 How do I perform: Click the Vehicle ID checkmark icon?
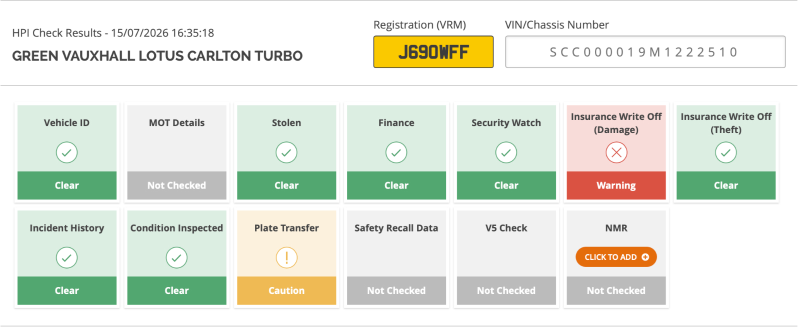(66, 152)
